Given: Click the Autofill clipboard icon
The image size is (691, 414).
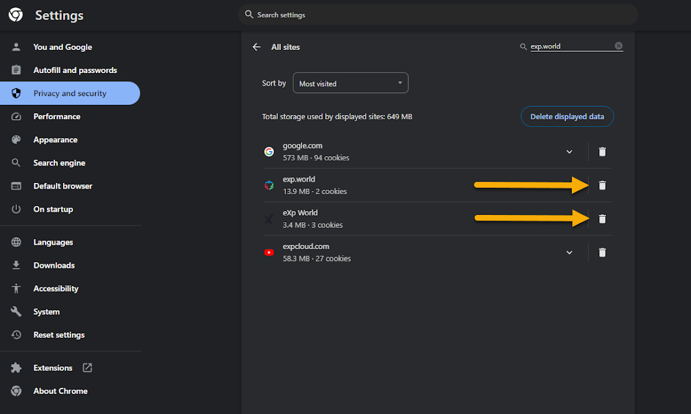Looking at the screenshot, I should pyautogui.click(x=16, y=70).
